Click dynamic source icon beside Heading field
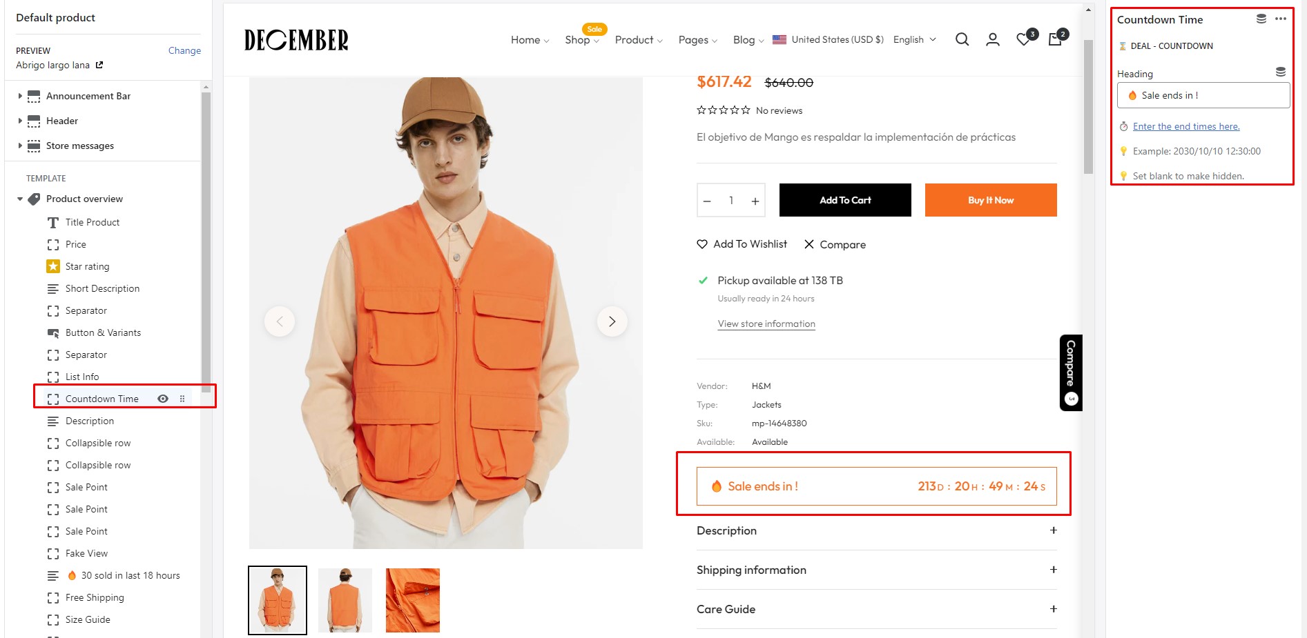1307x638 pixels. [x=1280, y=72]
